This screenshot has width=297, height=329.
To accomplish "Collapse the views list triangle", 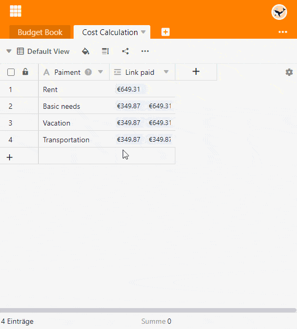I will click(x=9, y=51).
